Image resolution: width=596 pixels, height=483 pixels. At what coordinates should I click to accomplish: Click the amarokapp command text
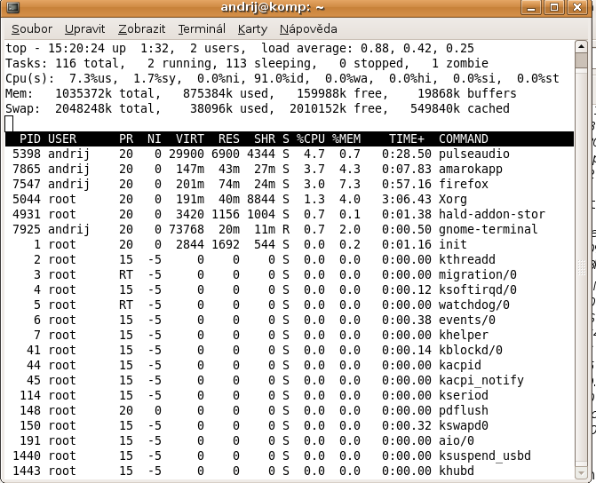point(471,169)
